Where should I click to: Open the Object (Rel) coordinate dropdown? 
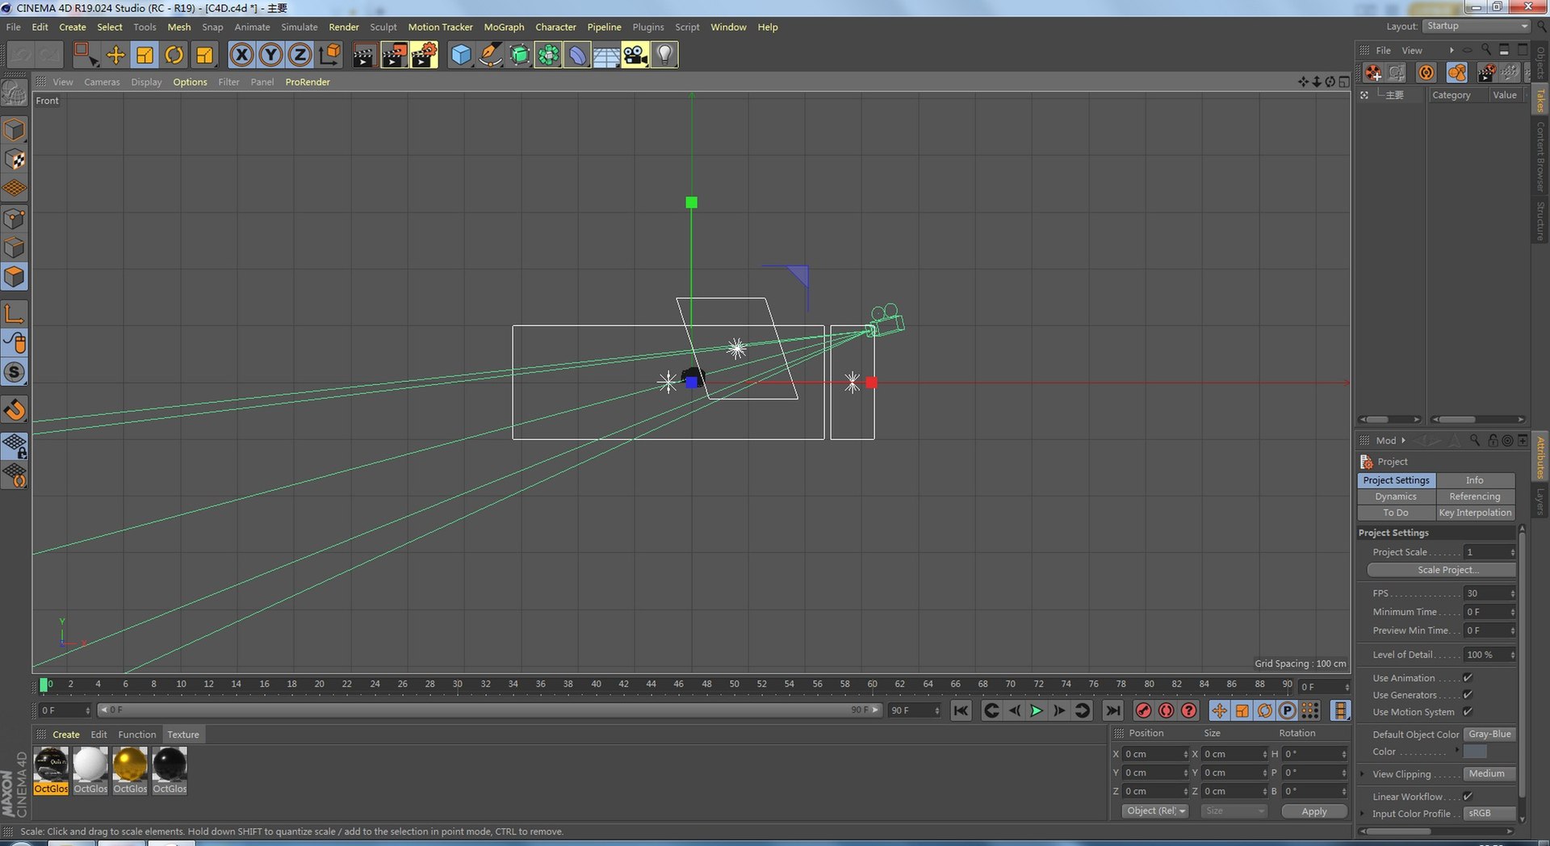1155,811
